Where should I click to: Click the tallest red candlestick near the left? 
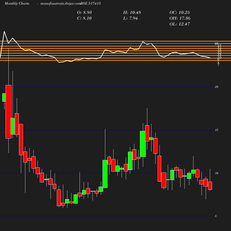click(x=8, y=112)
